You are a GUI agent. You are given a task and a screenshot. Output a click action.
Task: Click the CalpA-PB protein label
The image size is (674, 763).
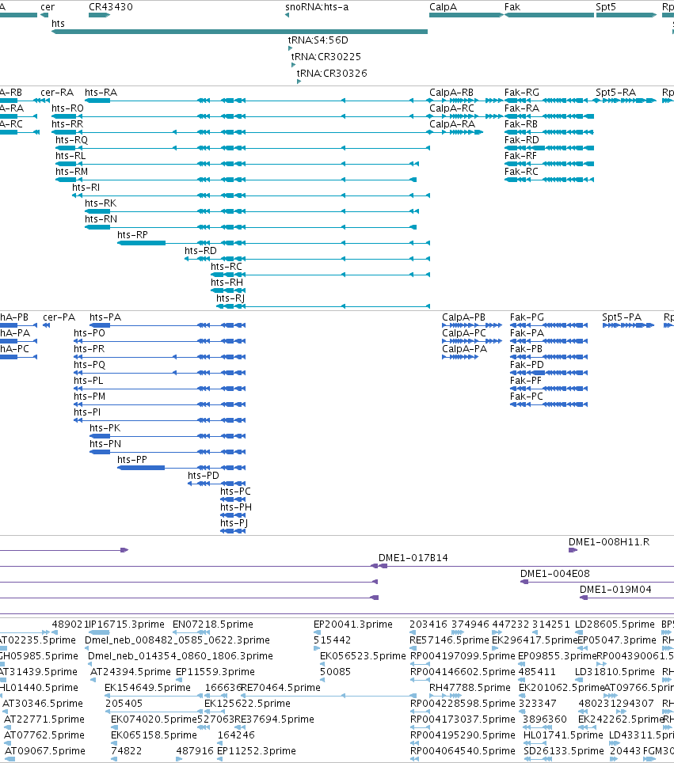click(463, 317)
